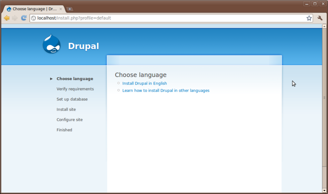Click the Verify requirements step
This screenshot has height=194, width=328.
tap(75, 89)
